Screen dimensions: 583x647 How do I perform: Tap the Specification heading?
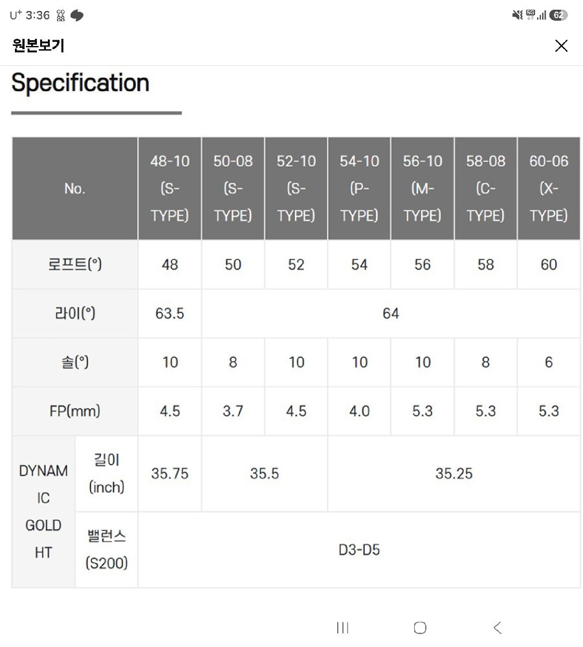[80, 83]
